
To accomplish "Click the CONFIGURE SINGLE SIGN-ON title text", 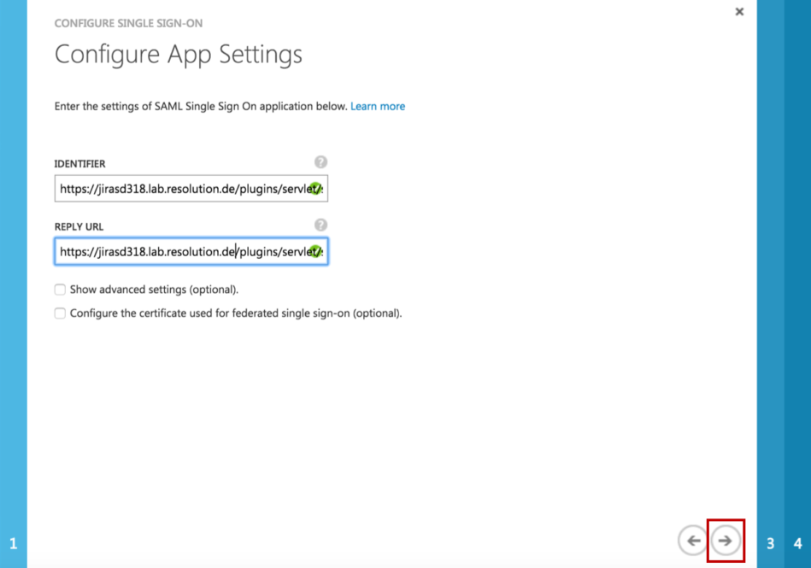I will 128,23.
